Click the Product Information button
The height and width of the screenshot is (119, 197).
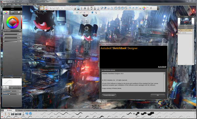point(109,95)
